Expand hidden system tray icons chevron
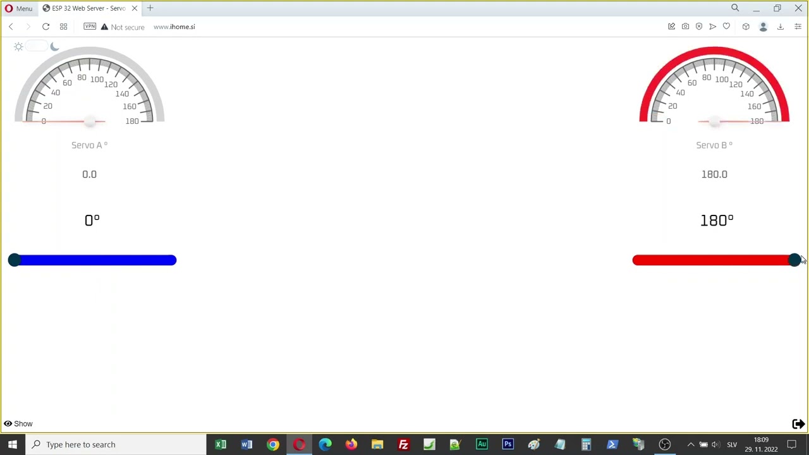 point(691,444)
